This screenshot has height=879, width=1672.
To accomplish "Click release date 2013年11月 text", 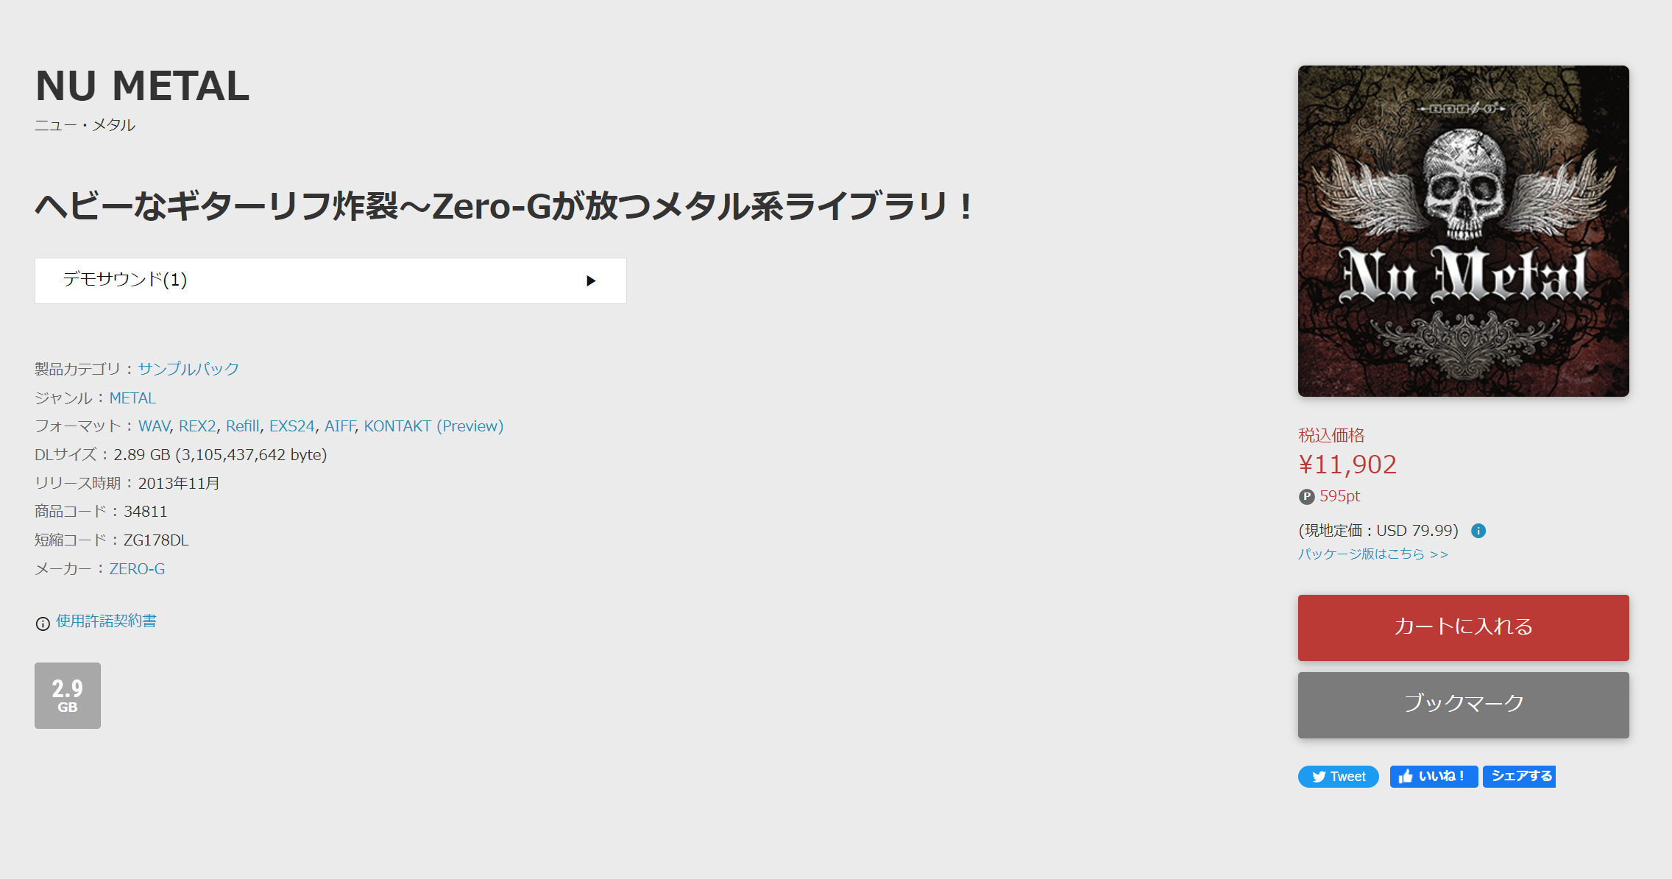I will (x=179, y=484).
